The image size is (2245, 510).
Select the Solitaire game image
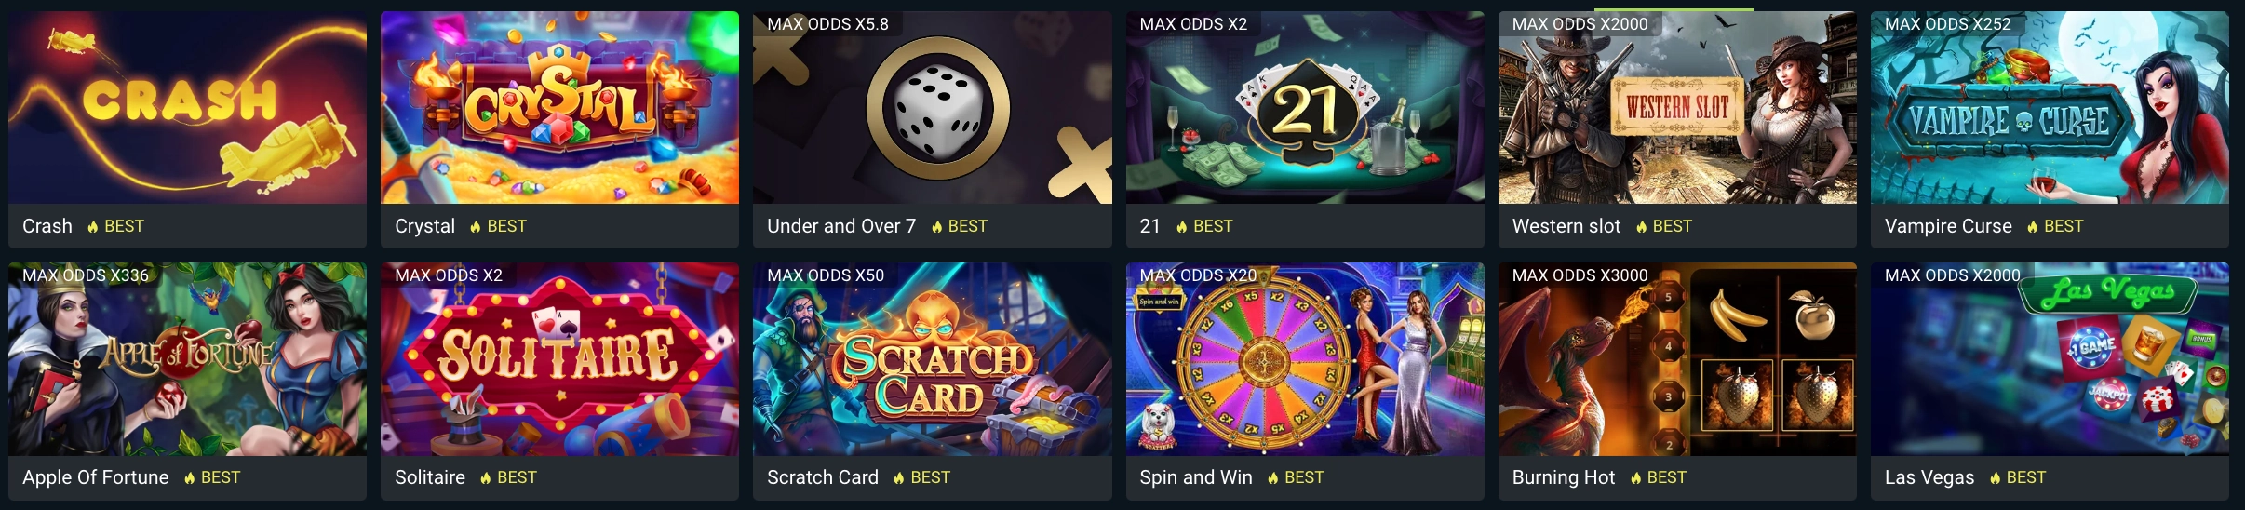pos(559,359)
